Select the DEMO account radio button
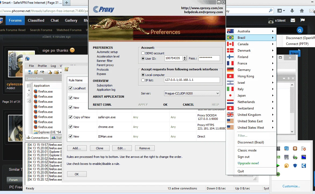315x194 pixels. [x=143, y=53]
